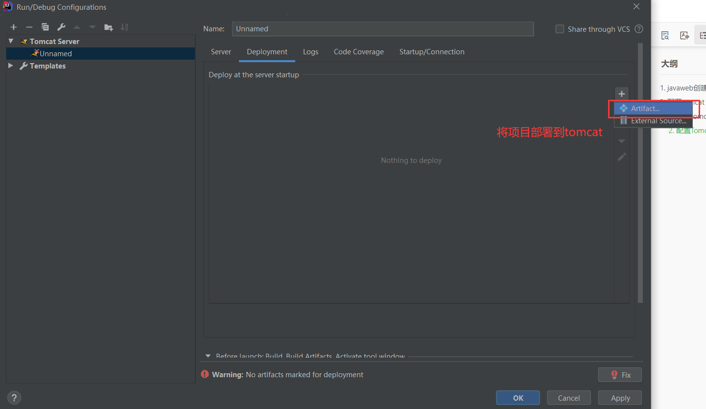This screenshot has height=409, width=706.
Task: Click 'Deploy at the server startup' label
Action: point(254,75)
